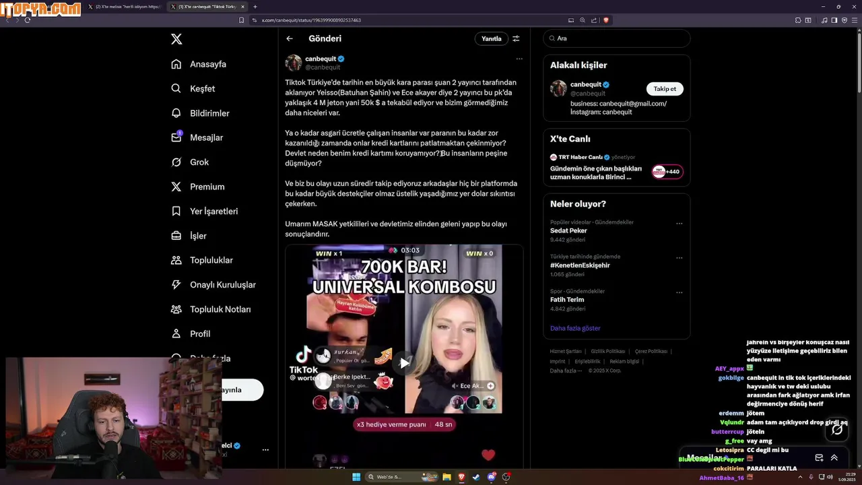
Task: Open İşler jobs page
Action: pyautogui.click(x=189, y=236)
